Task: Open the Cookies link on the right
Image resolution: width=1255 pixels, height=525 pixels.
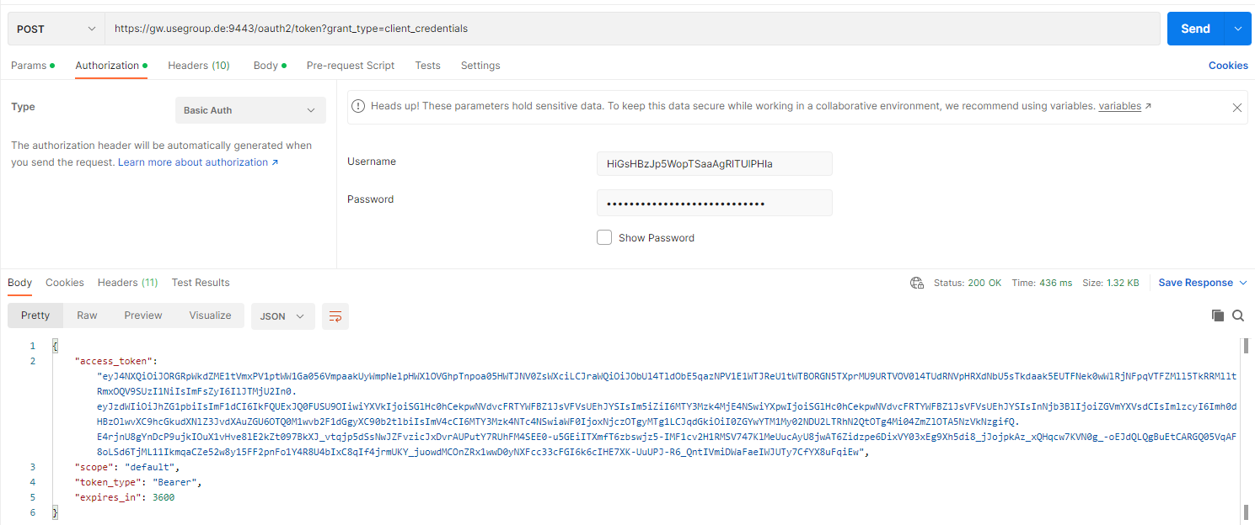Action: [x=1228, y=66]
